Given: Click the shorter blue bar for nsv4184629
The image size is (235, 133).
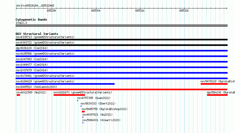Looking at the screenshot, I should click(65, 84).
